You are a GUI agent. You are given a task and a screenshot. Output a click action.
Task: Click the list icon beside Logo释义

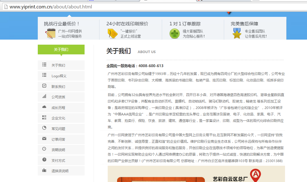44,75
